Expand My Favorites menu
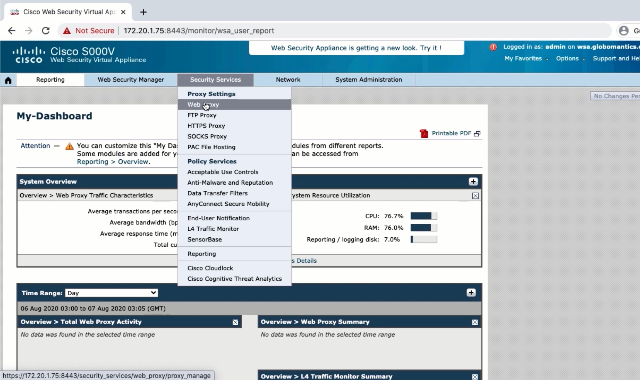This screenshot has height=380, width=640. click(x=526, y=59)
